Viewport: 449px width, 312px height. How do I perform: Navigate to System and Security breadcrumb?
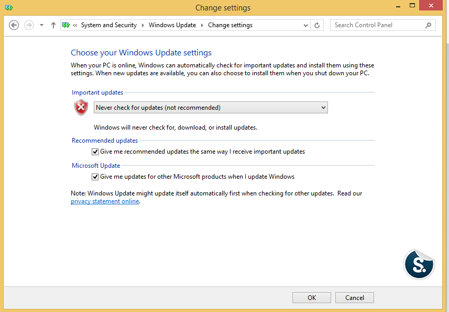point(108,25)
